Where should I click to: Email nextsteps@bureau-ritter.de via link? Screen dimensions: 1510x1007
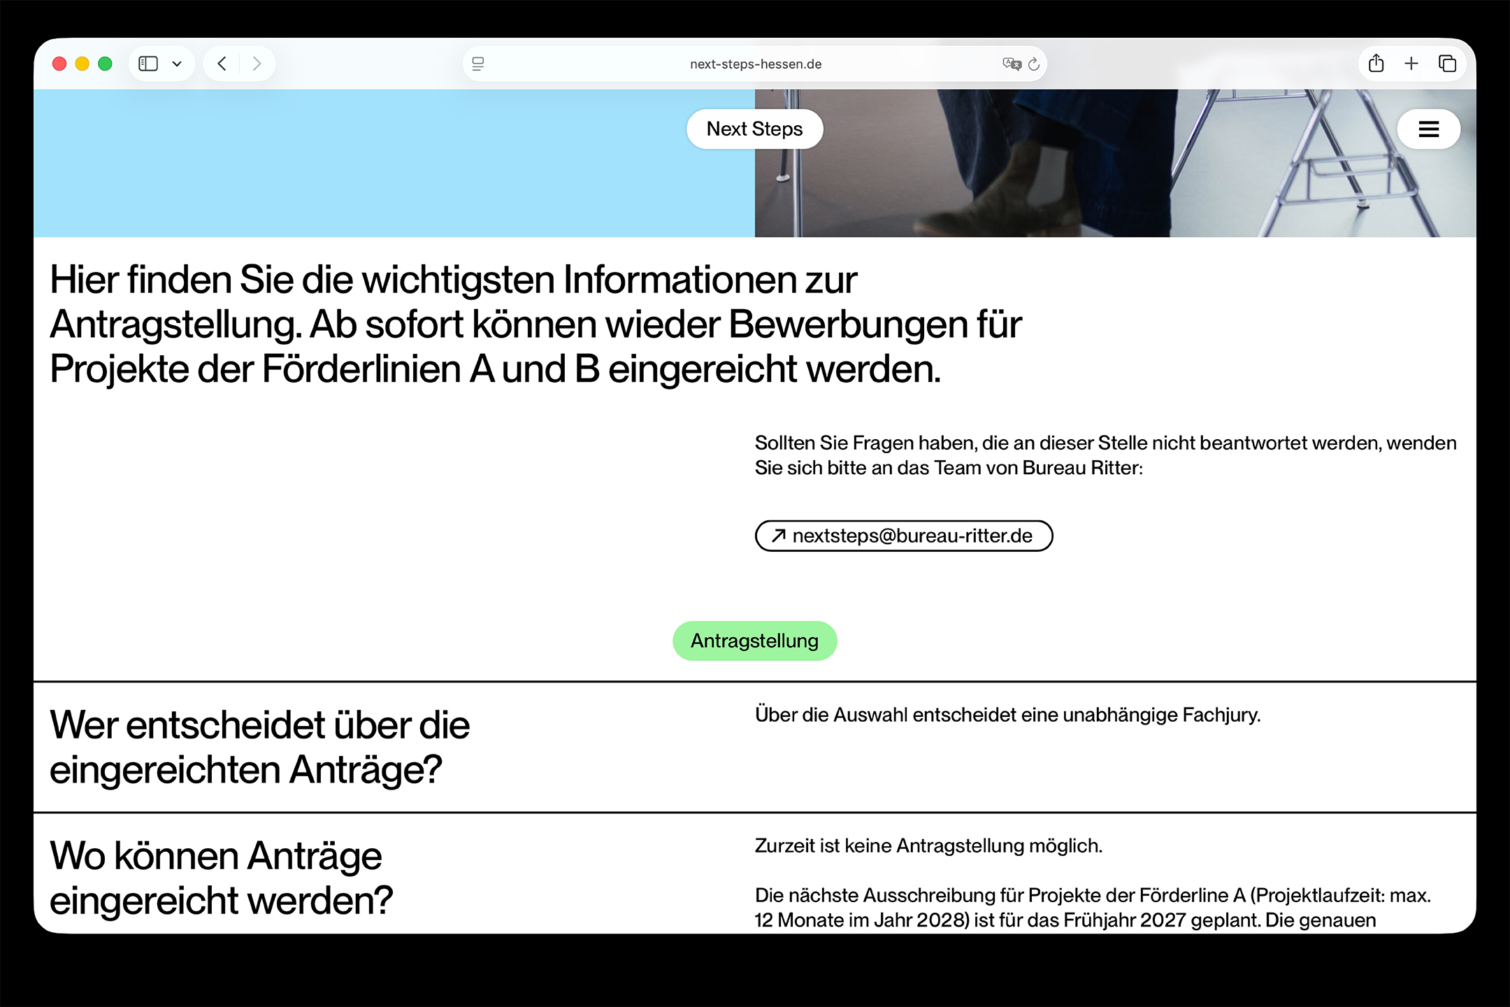click(x=904, y=536)
